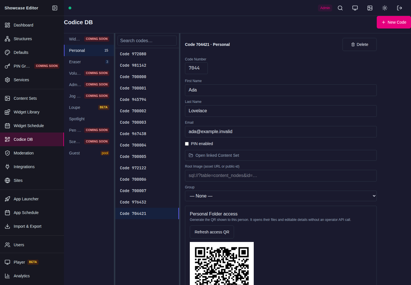Click the Import & Export download icon

click(7, 226)
